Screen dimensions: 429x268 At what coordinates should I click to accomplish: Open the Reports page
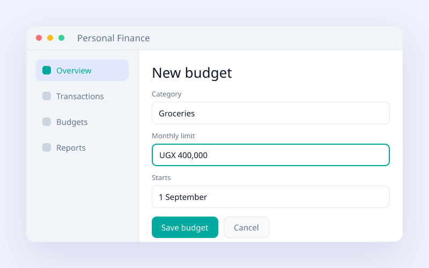point(71,148)
